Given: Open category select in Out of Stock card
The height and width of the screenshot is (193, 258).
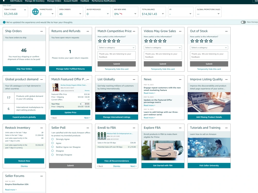Looking at the screenshot, I should [209, 48].
